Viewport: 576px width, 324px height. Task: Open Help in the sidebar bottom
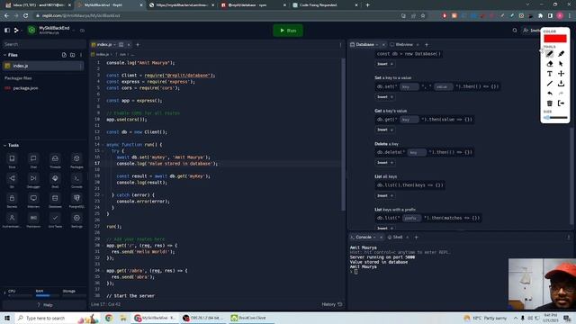point(45,305)
